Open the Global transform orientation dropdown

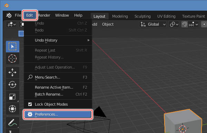[x=153, y=24]
